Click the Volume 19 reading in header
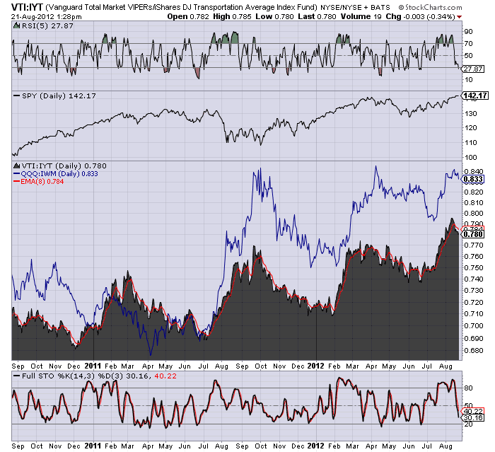This screenshot has height=452, width=495. coord(361,16)
